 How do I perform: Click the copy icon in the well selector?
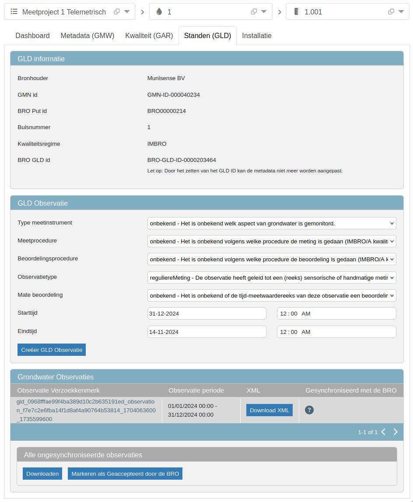point(254,12)
